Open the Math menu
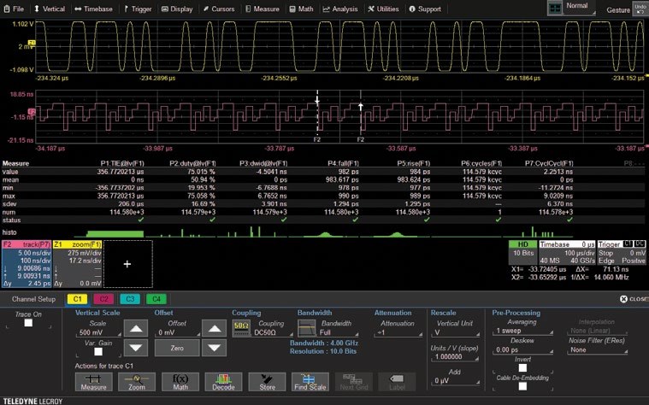 [x=301, y=9]
